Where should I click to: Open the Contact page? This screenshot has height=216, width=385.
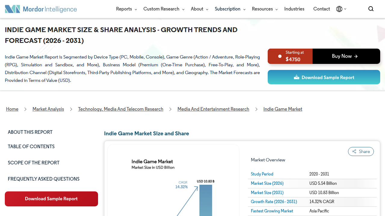pyautogui.click(x=322, y=9)
